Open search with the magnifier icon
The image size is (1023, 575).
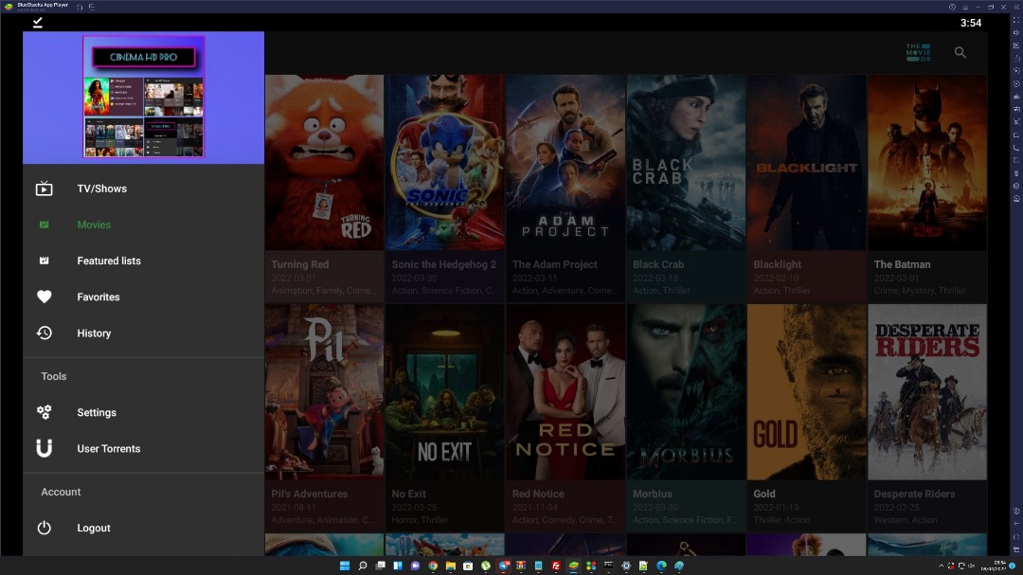pos(960,53)
